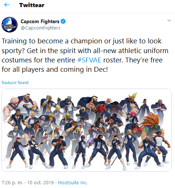
Task: Open the Capcom Pro Tour profile avatar
Action: pyautogui.click(x=9, y=25)
